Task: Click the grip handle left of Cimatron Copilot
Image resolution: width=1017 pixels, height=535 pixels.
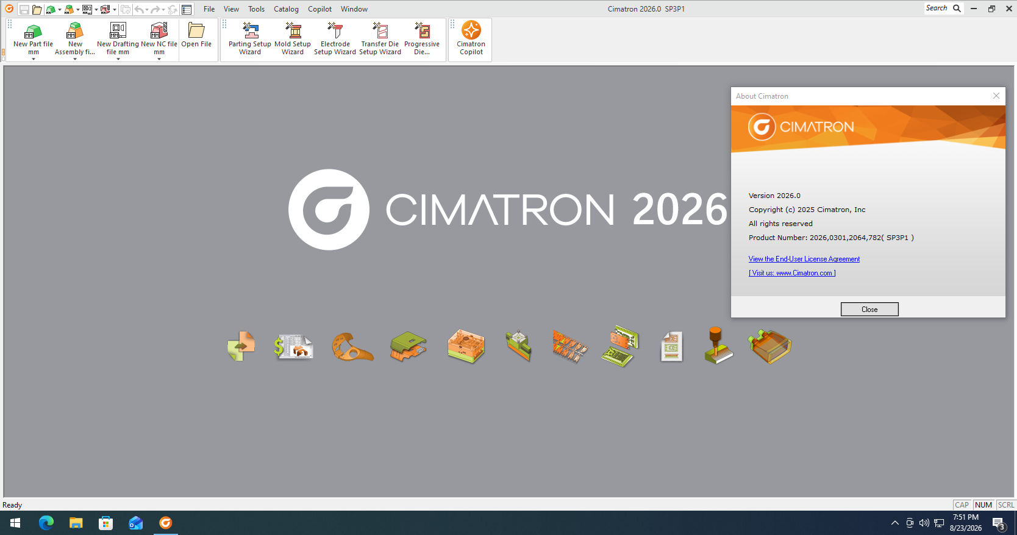Action: pyautogui.click(x=452, y=24)
